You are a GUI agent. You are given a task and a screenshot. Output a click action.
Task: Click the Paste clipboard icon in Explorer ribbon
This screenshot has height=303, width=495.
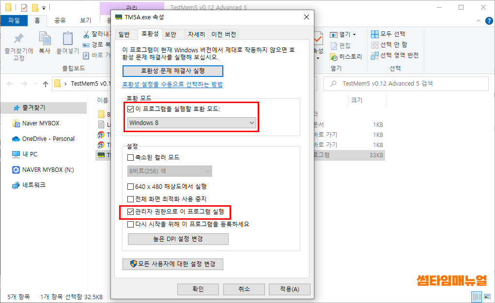tap(67, 39)
